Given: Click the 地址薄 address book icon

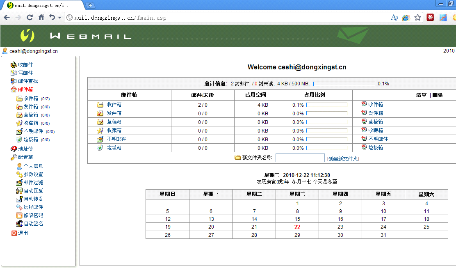Looking at the screenshot, I should 14,149.
